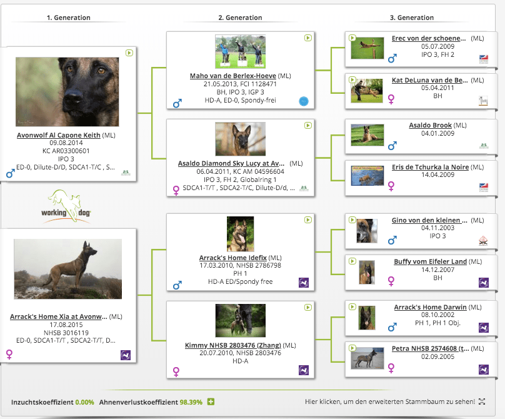Click the 2. Generation column header
The image size is (505, 419).
[x=240, y=18]
